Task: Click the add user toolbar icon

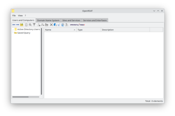Action: [x=39, y=25]
